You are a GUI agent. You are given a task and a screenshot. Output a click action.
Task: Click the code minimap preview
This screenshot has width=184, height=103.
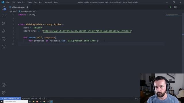(173, 14)
